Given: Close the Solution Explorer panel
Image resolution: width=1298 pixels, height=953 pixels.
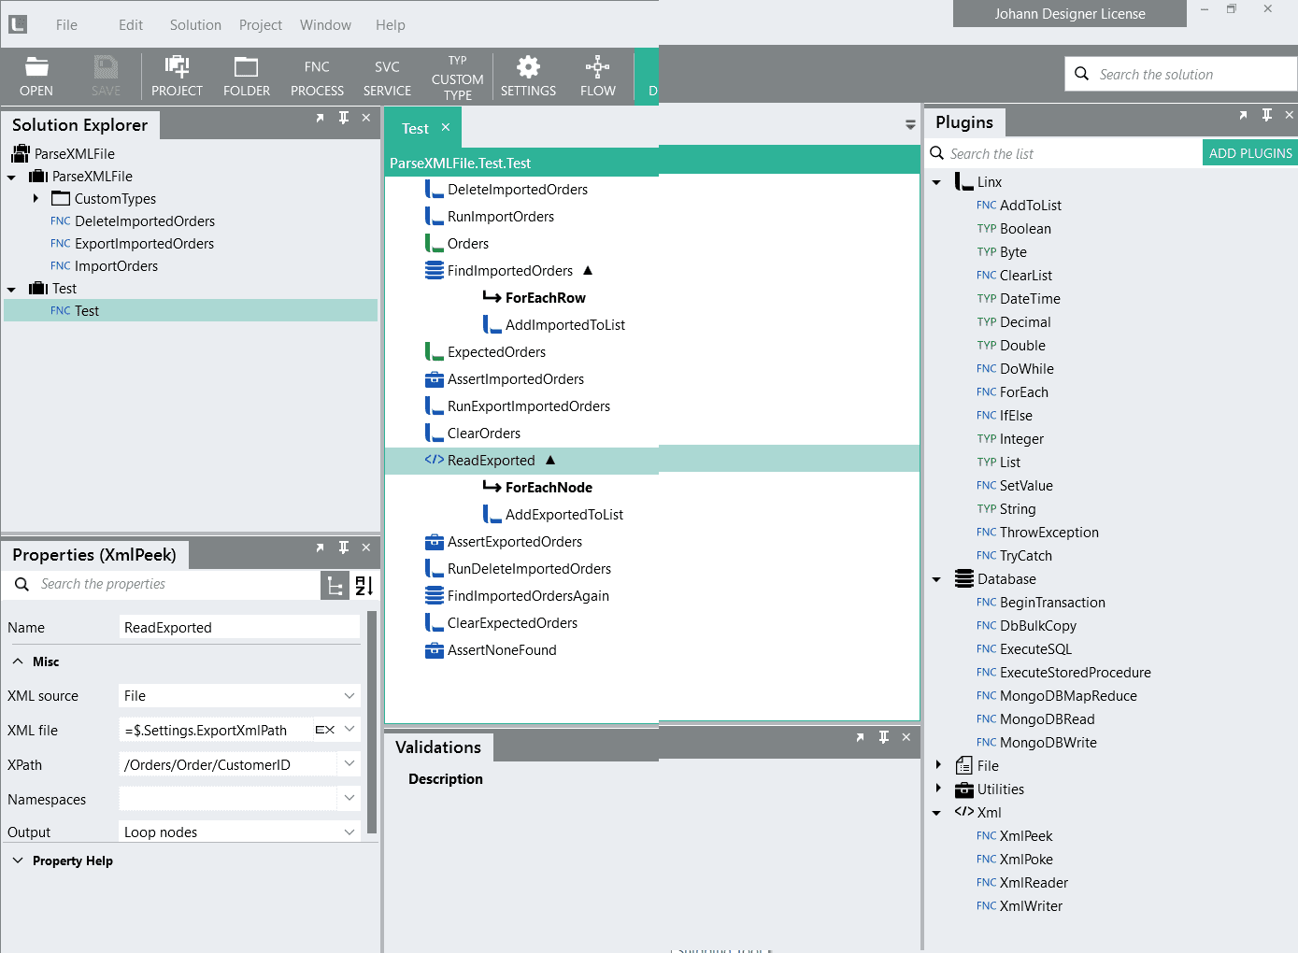Looking at the screenshot, I should [x=366, y=118].
